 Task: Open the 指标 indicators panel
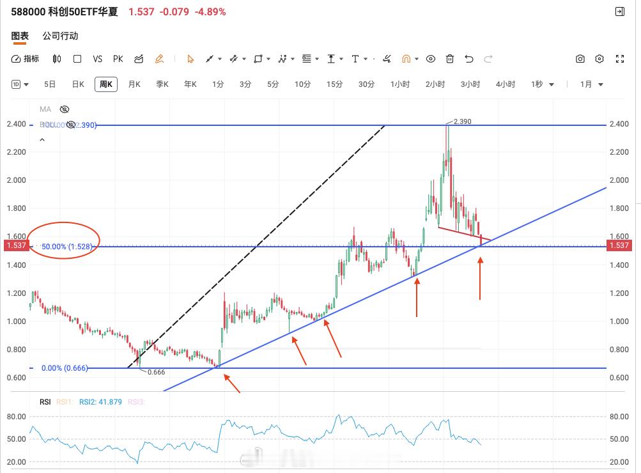coord(25,59)
